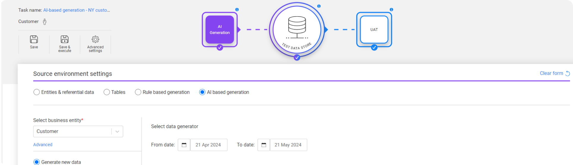
Task: Click the Clear form reset arrow icon
Action: coord(567,73)
